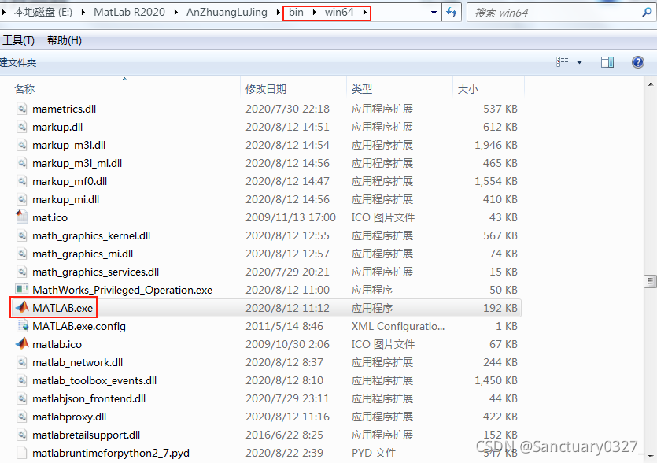The width and height of the screenshot is (657, 463).
Task: Click the change view icon
Action: (563, 62)
